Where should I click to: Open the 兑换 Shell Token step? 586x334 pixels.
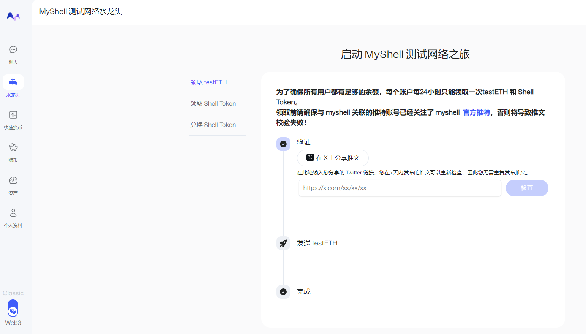pyautogui.click(x=213, y=125)
